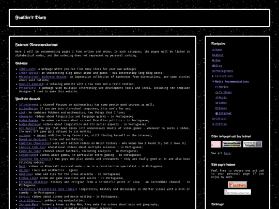
Task: Open the 32bit.cafe website link
Action: (27, 69)
